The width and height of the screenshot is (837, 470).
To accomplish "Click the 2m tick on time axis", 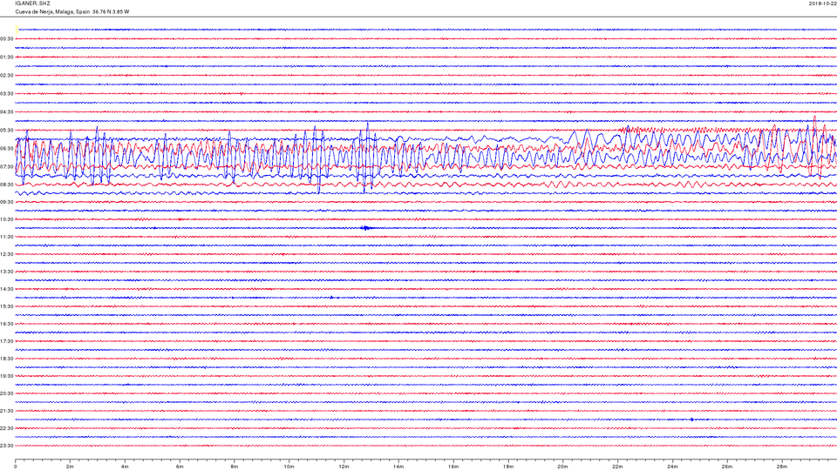I will [70, 467].
